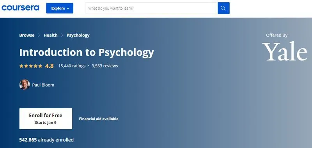The image size is (312, 148).
Task: Click the Enroll for Free button
Action: [x=46, y=119]
